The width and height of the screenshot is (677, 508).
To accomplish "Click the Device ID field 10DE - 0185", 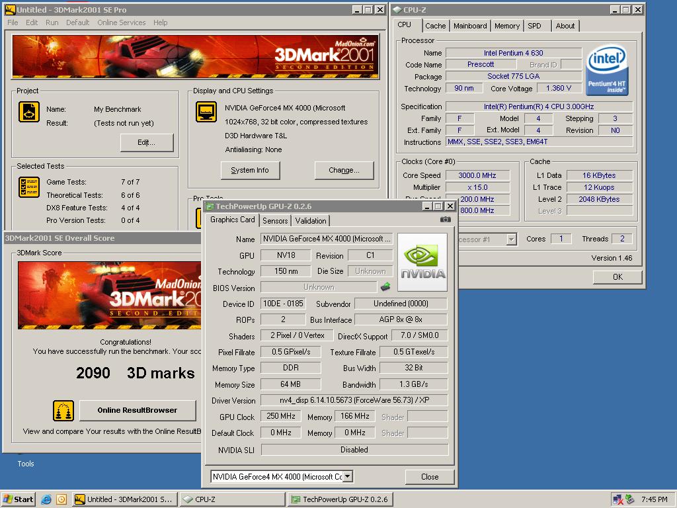I will coord(283,304).
